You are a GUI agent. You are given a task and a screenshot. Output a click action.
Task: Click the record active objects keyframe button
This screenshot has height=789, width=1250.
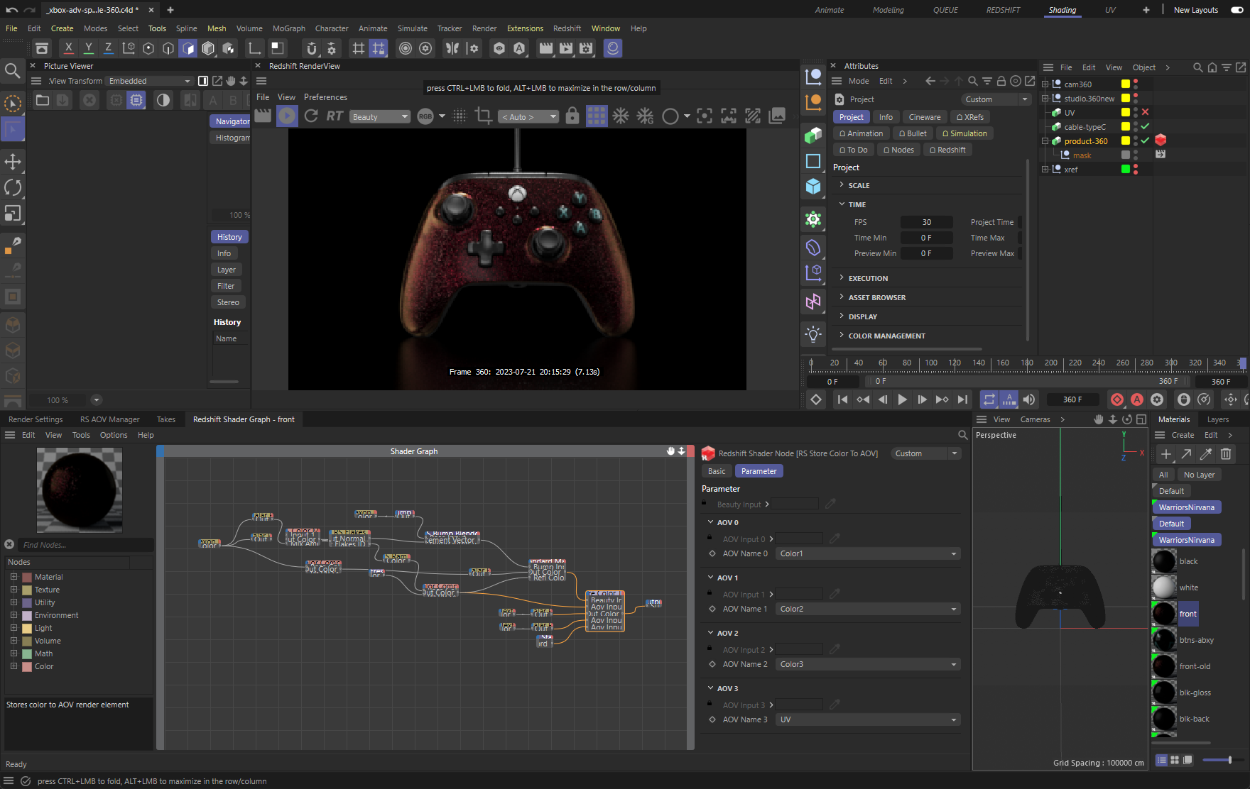coord(1117,399)
